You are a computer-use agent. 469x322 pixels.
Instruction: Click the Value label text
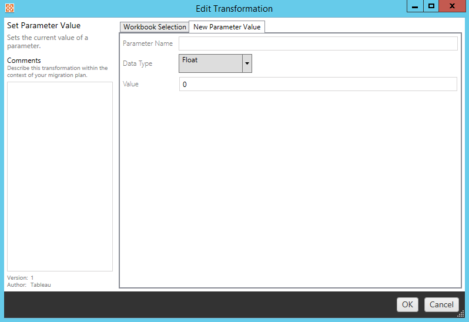tap(130, 84)
